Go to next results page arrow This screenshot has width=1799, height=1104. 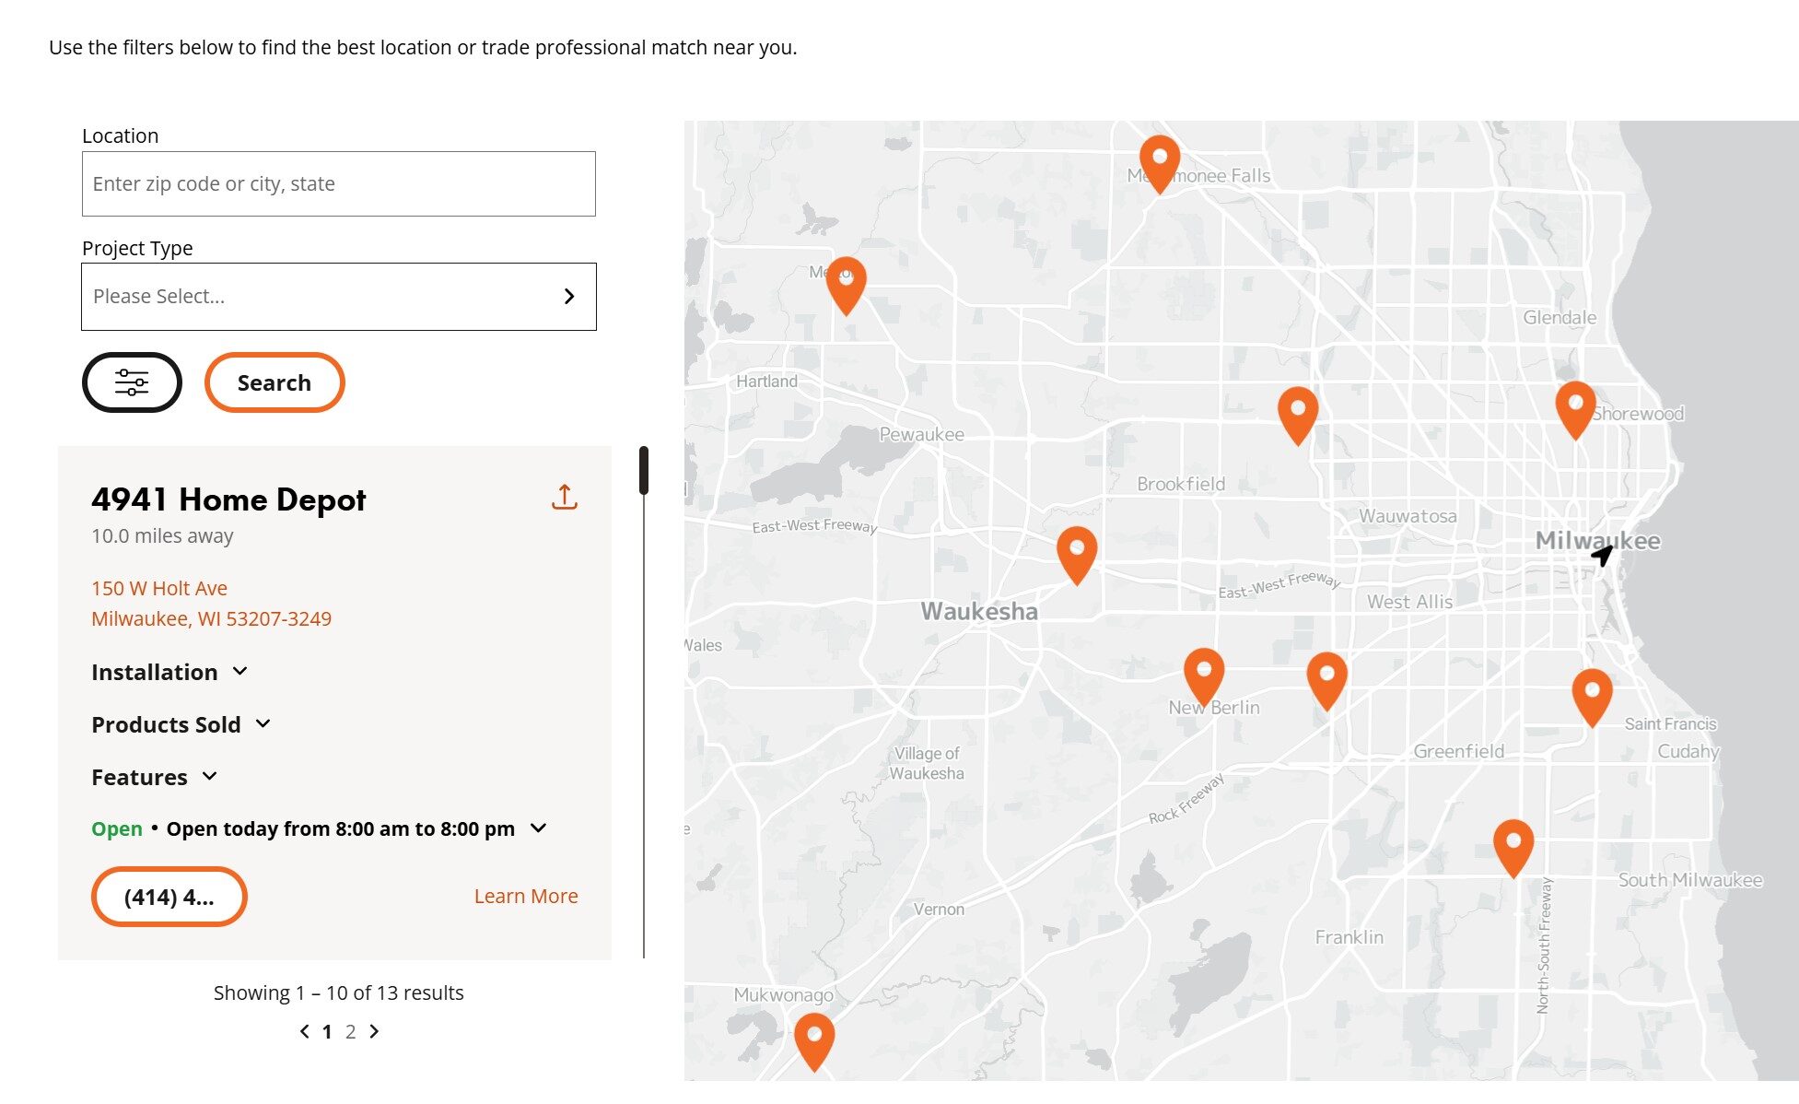tap(374, 1031)
